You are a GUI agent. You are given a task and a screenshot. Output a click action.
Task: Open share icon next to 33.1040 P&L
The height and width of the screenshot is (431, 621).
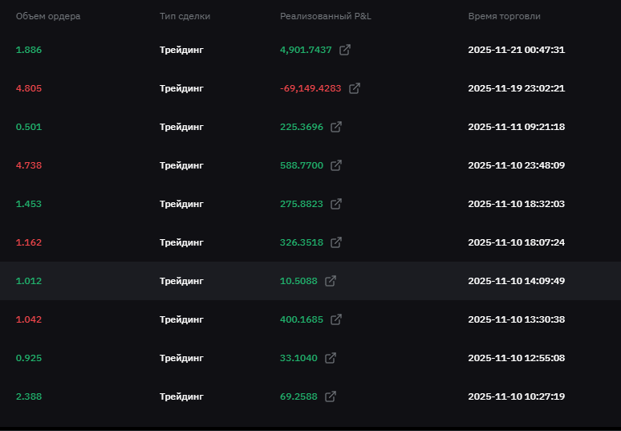tap(331, 358)
